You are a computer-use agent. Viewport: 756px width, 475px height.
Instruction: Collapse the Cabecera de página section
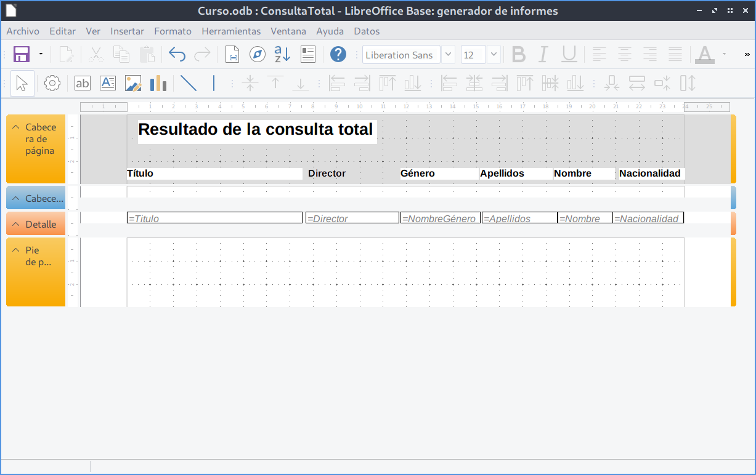pos(16,127)
